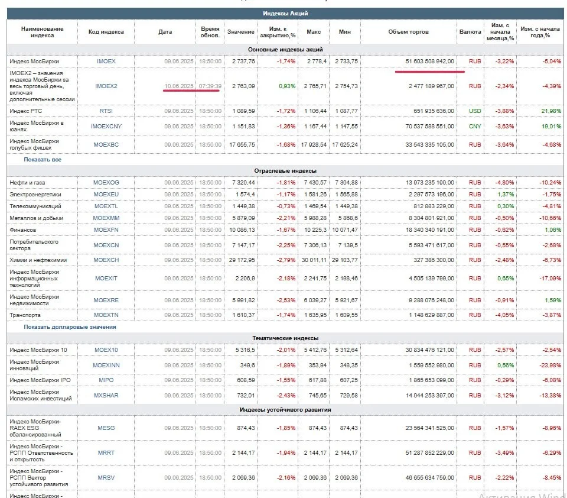Viewport: 567px width, 498px height.
Task: Click IMOEX2 change value 0,93%
Action: 287,86
